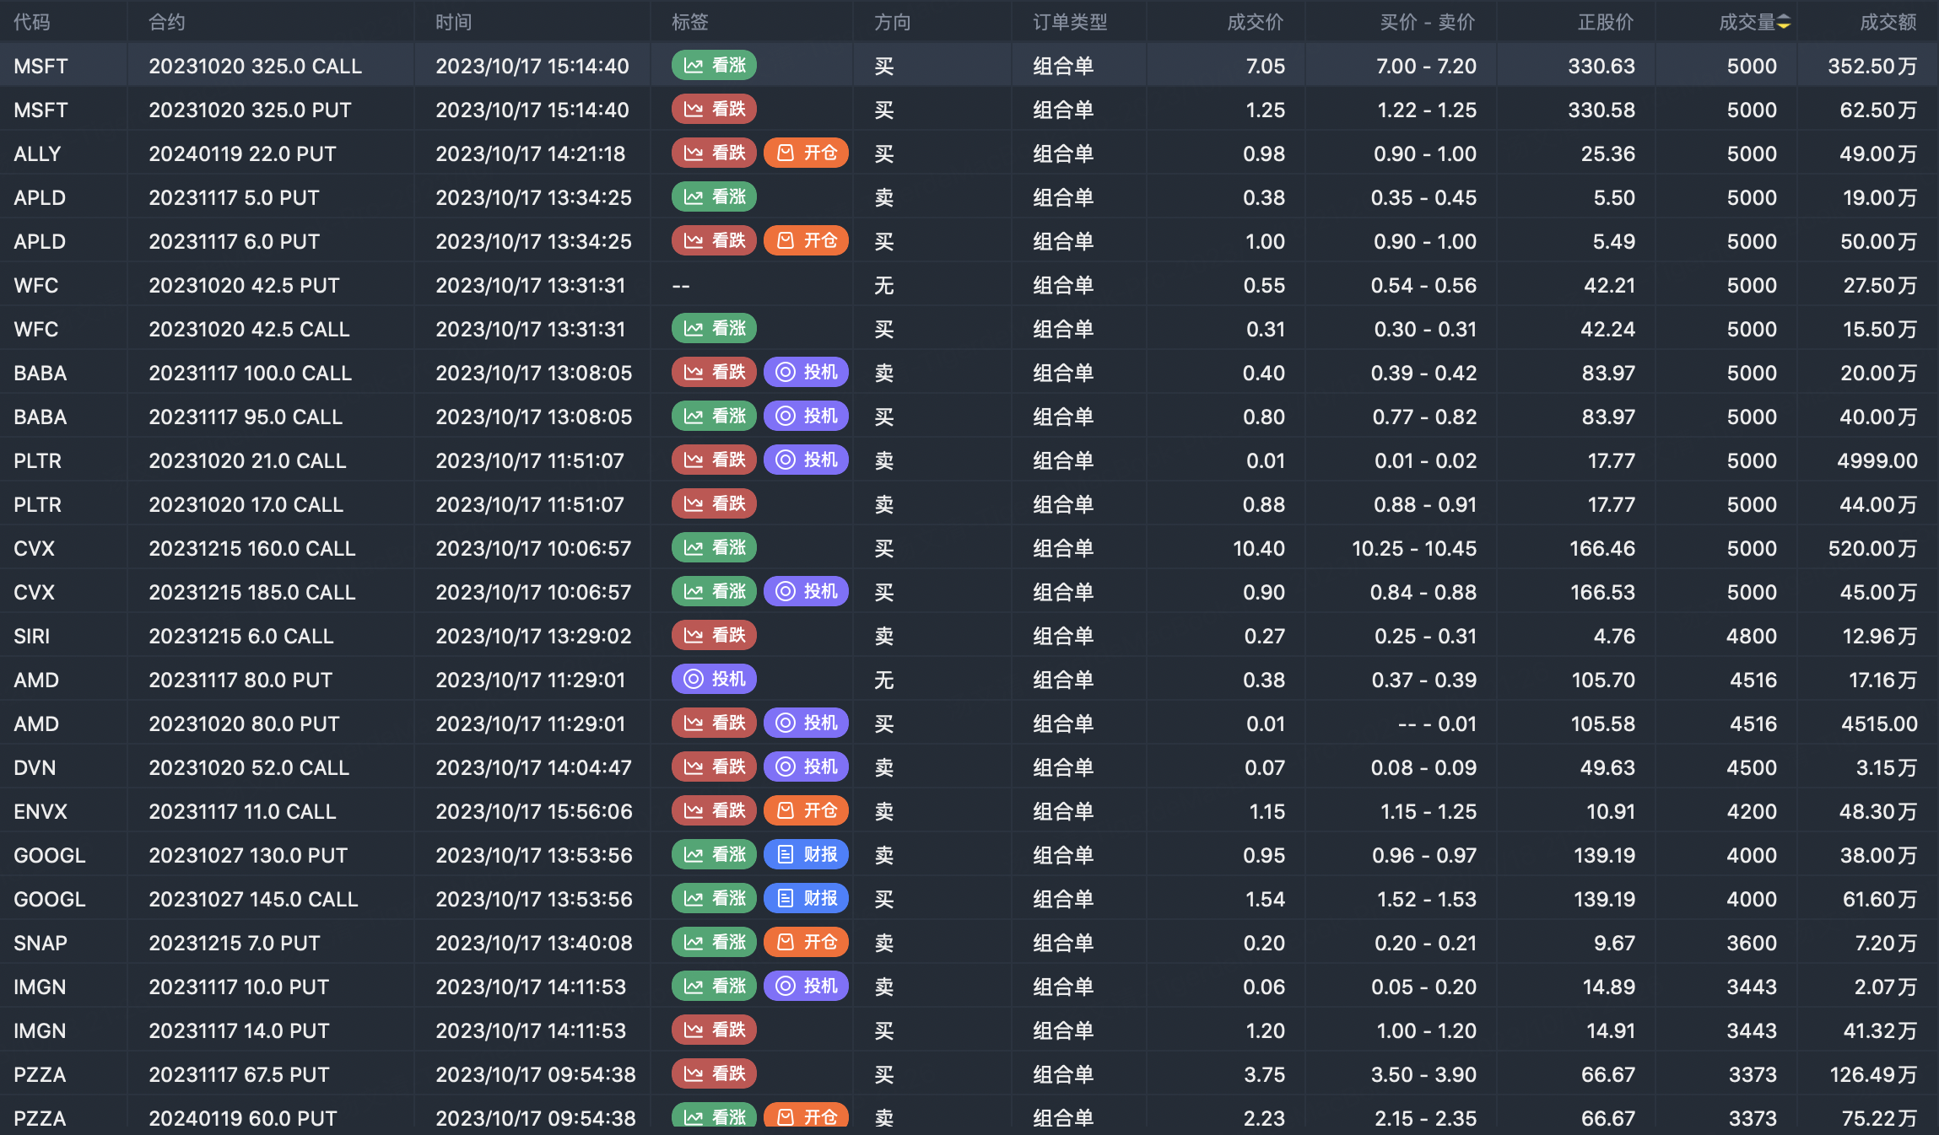This screenshot has height=1135, width=1939.
Task: Click the 看跌 tag on SIRI 6.0 CALL row
Action: [x=714, y=635]
